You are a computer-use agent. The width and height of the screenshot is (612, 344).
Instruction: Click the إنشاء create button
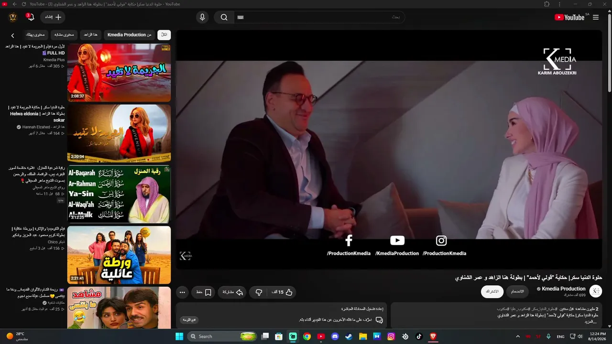tap(53, 17)
